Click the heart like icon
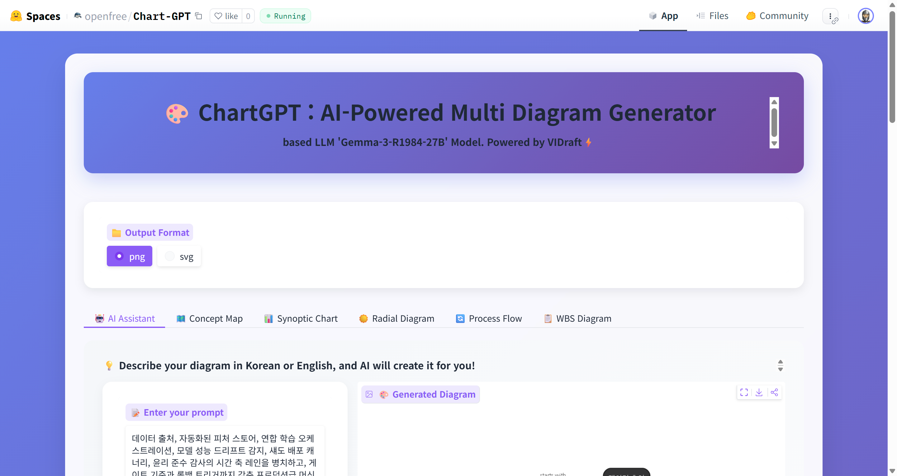This screenshot has width=897, height=476. tap(218, 16)
